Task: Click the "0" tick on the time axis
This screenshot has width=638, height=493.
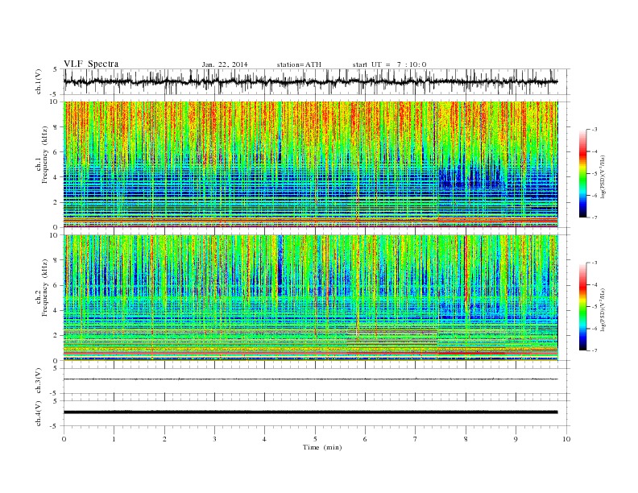Action: pyautogui.click(x=64, y=439)
